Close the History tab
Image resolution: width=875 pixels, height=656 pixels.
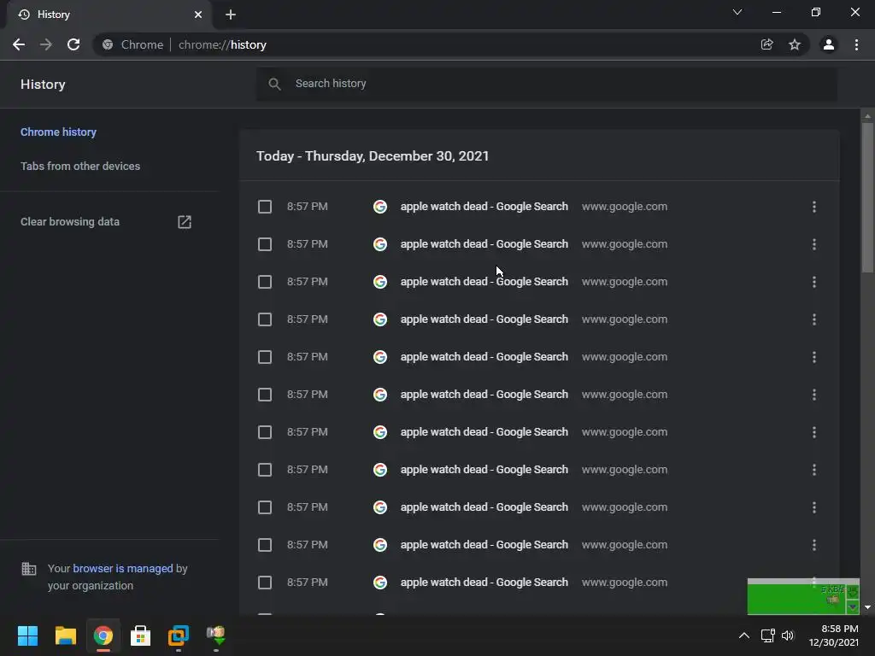[198, 15]
